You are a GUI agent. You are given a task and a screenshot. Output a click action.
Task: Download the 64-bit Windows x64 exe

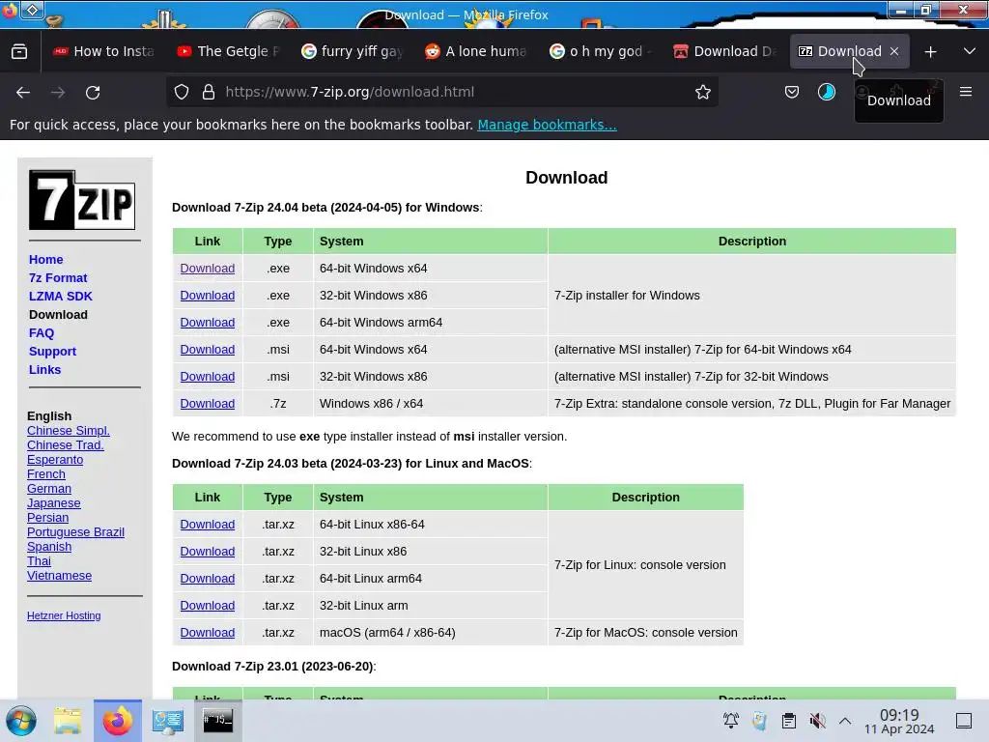pyautogui.click(x=208, y=269)
